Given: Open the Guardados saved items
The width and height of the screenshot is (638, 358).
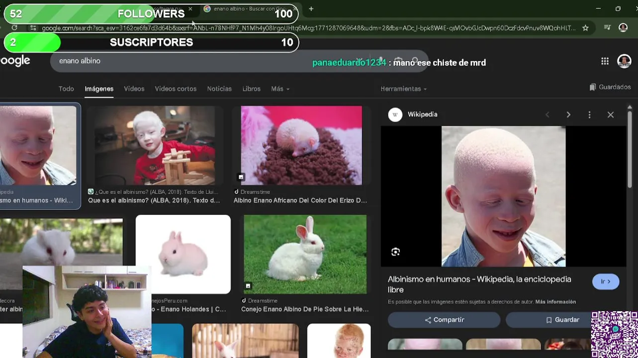Looking at the screenshot, I should (x=610, y=87).
